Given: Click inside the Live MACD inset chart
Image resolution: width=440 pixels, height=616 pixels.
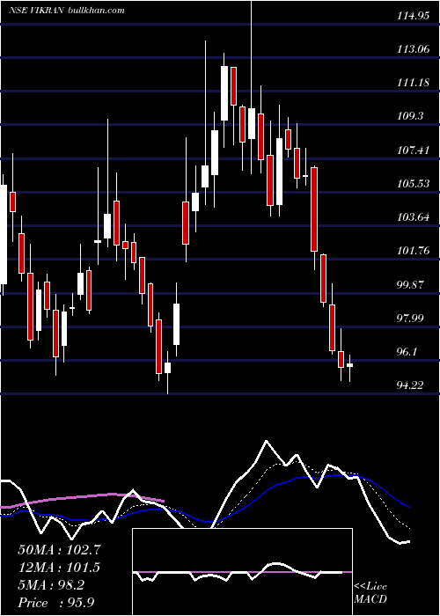Looking at the screenshot, I should click(x=242, y=572).
